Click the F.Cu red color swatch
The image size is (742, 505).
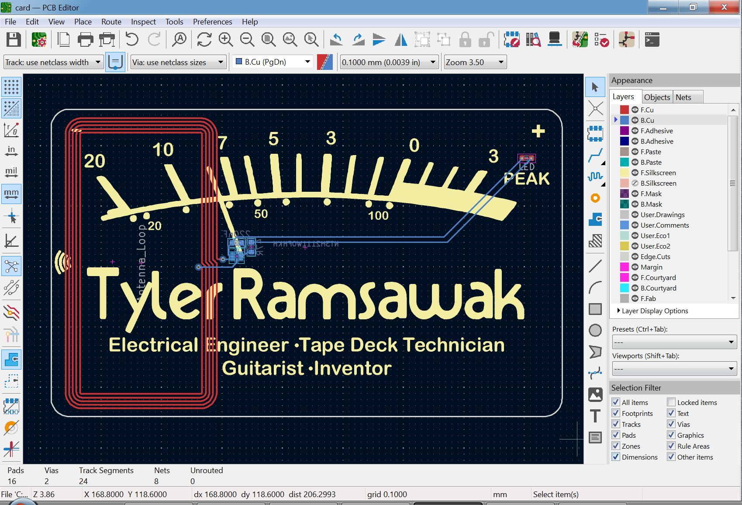tap(625, 110)
